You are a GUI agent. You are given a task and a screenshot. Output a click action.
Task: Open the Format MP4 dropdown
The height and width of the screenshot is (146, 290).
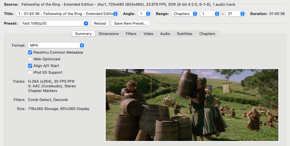pyautogui.click(x=56, y=45)
